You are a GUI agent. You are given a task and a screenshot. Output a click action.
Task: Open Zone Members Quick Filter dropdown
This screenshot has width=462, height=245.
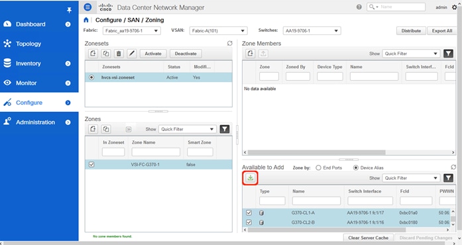411,54
